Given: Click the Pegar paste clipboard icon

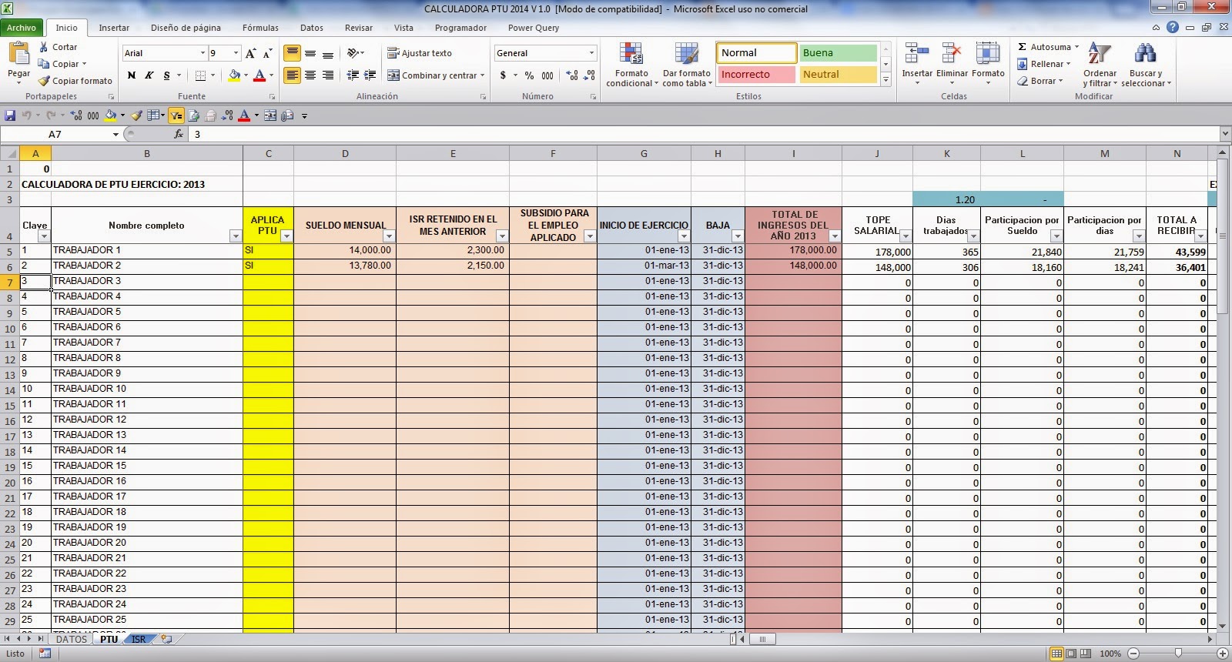Looking at the screenshot, I should coord(18,54).
